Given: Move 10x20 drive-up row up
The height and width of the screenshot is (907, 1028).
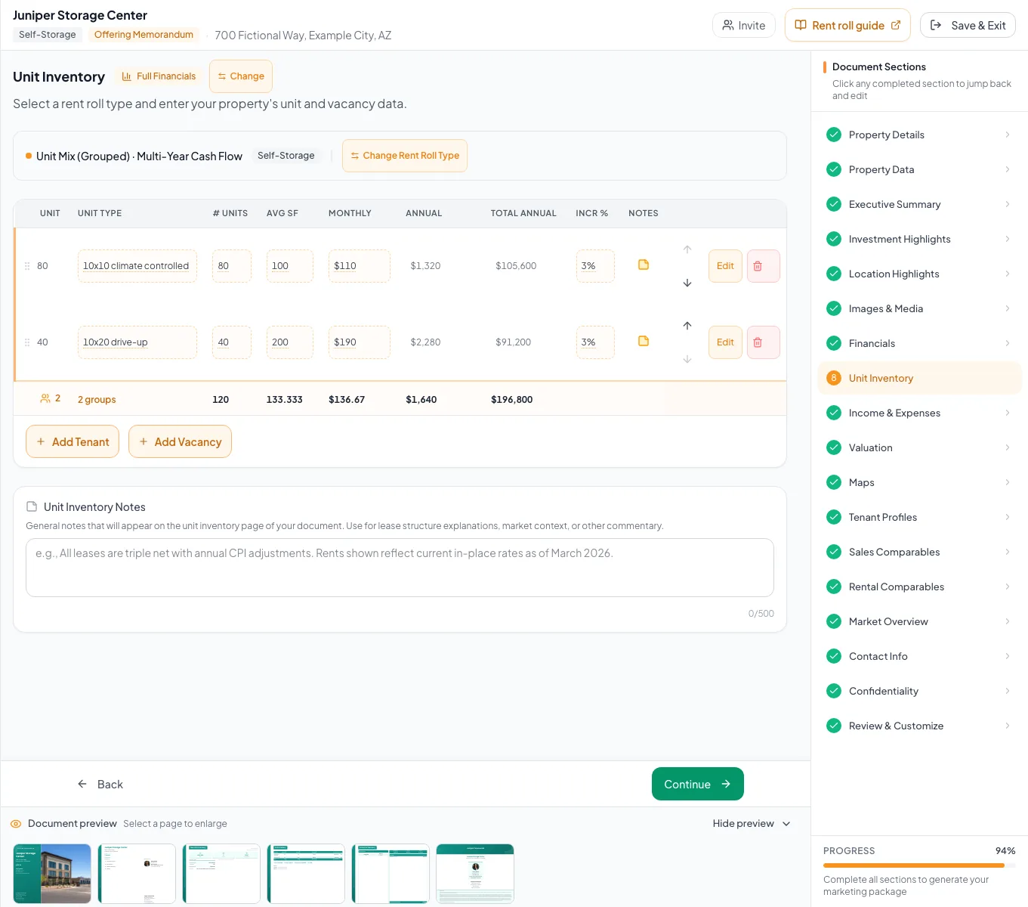Looking at the screenshot, I should tap(687, 326).
